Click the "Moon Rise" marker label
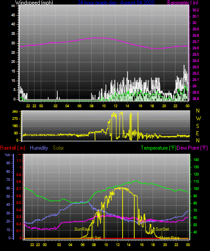Image resolution: width=210 pixels, height=251 pixels. click(169, 238)
